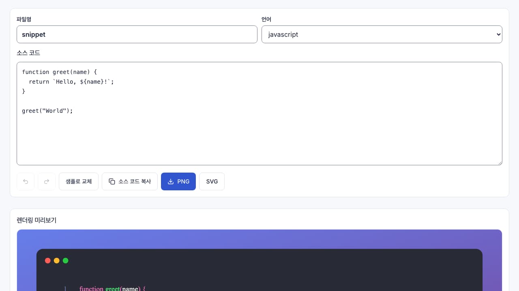Export the snippet as SVG
This screenshot has height=291, width=519.
point(212,181)
